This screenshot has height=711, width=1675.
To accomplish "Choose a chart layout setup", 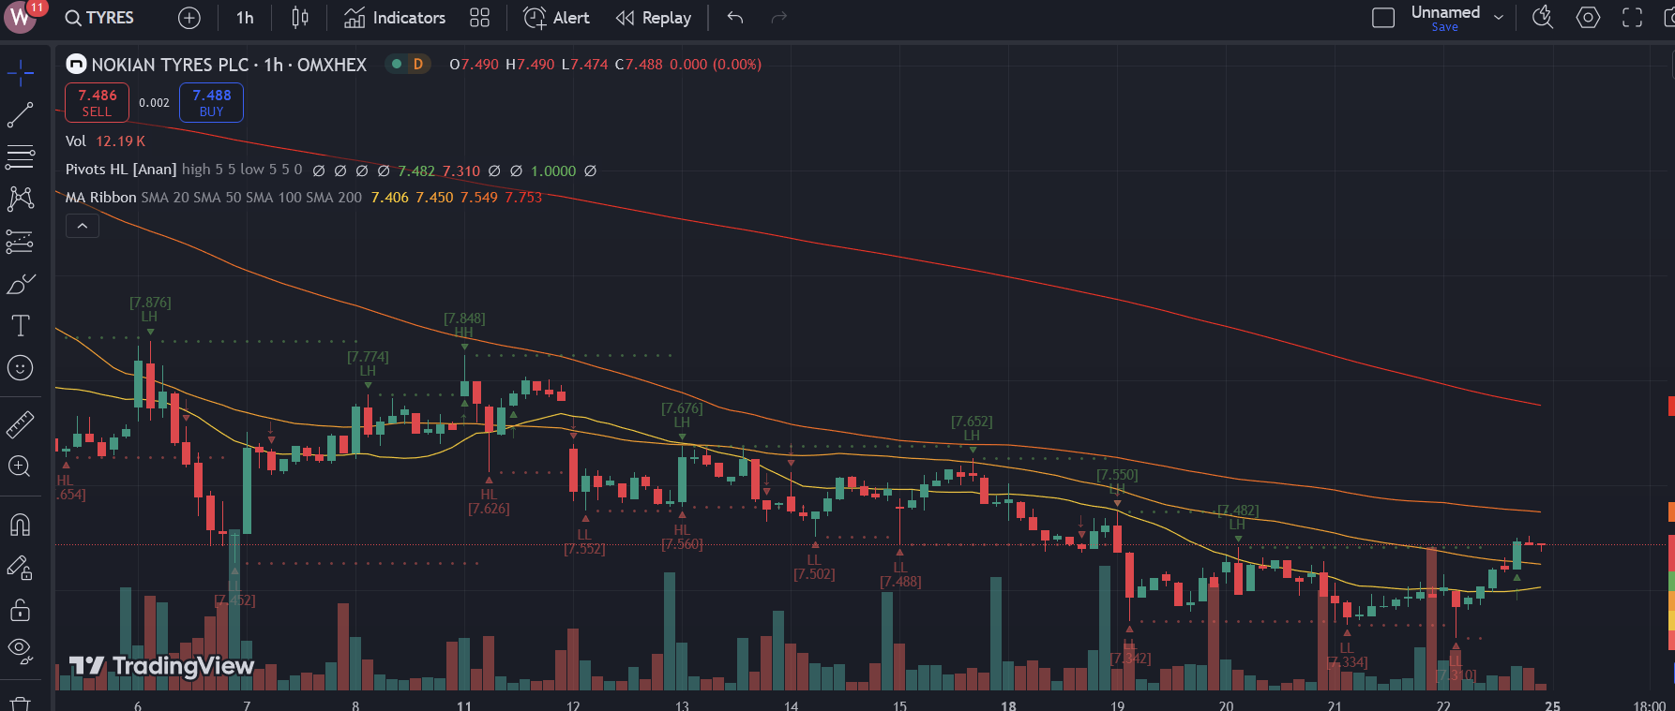I will (1383, 18).
